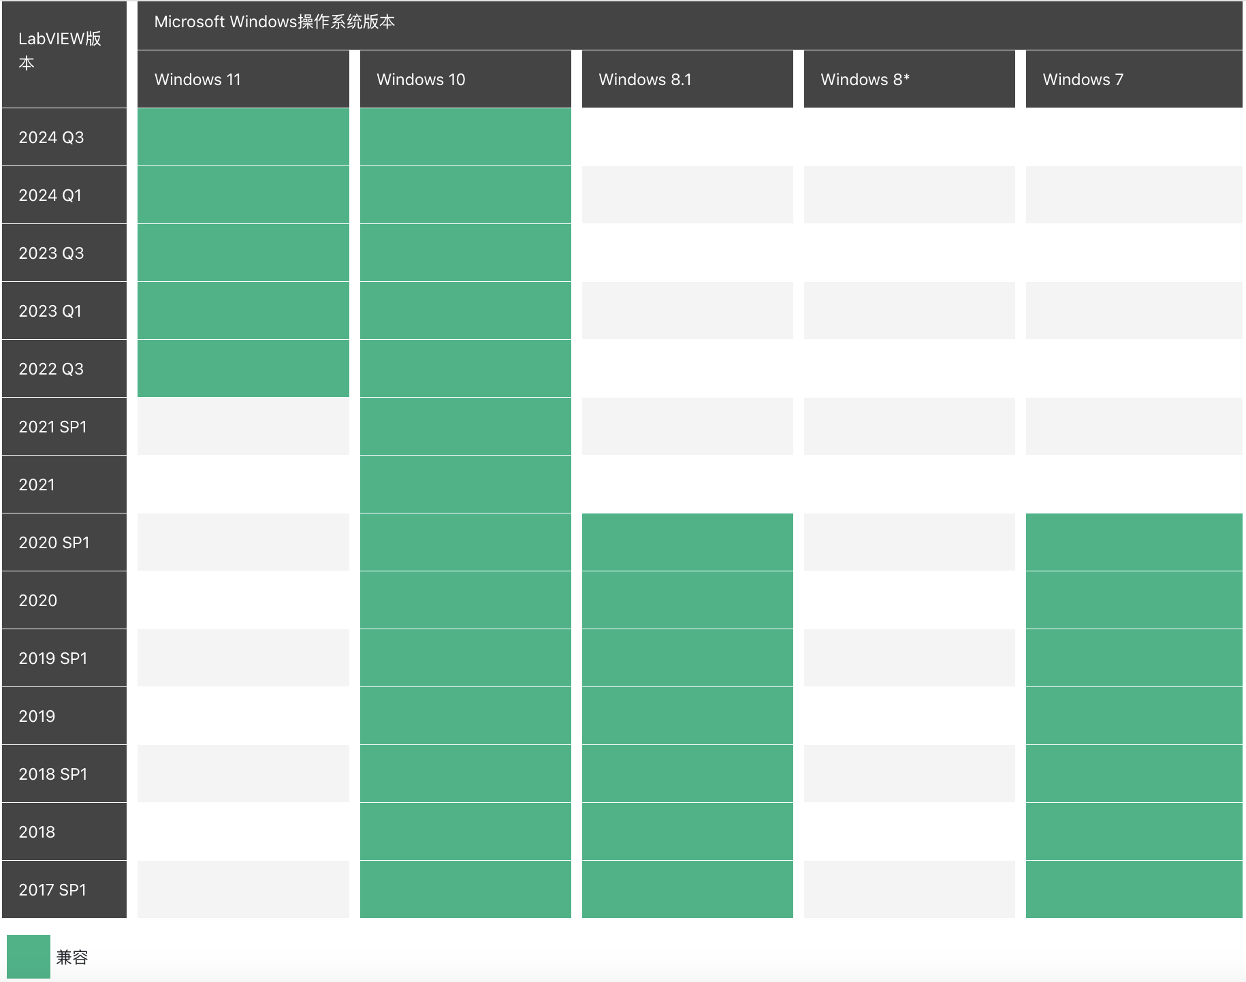1246x982 pixels.
Task: Click green cell for 2020 SP1 under Windows 7
Action: tap(1134, 542)
